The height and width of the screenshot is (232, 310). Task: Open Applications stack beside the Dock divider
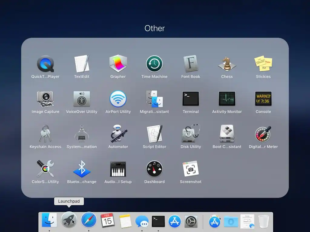(215, 221)
